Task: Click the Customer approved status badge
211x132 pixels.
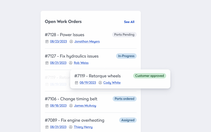Action: pos(150,76)
